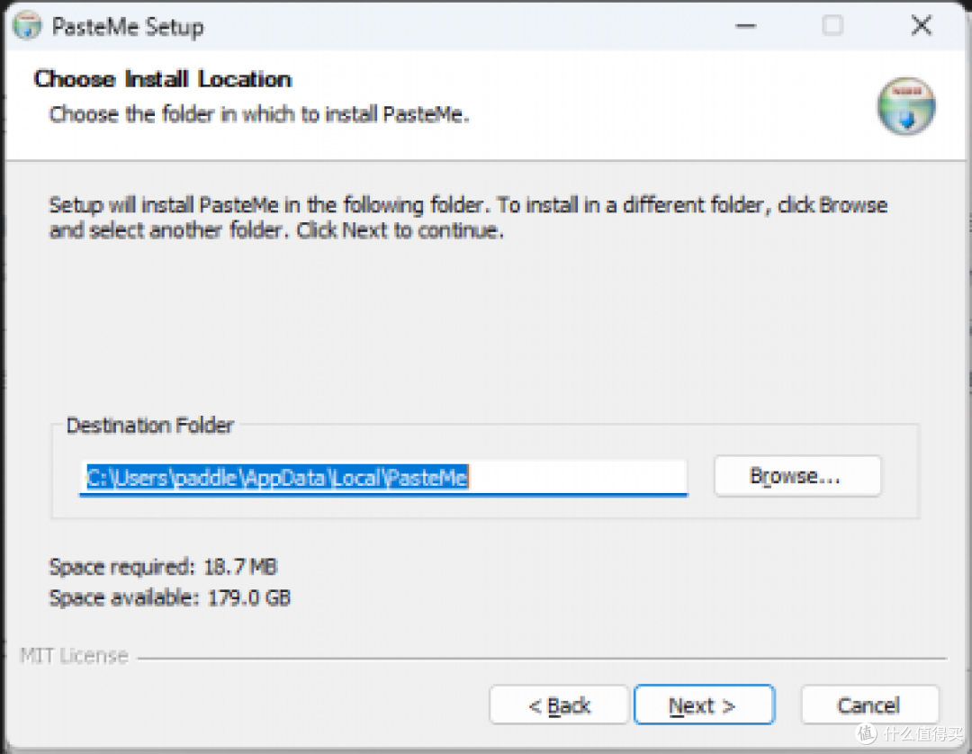Minimize the PasteMe Setup window
972x754 pixels.
745,26
